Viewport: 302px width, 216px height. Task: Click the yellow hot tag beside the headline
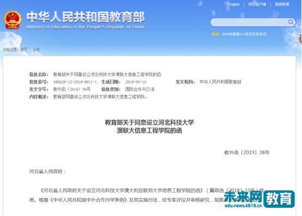pos(215,34)
